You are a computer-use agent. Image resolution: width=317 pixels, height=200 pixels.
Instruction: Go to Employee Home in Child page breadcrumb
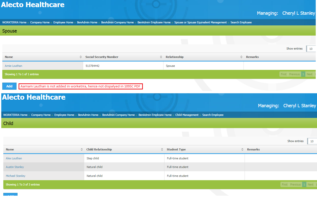click(x=64, y=115)
